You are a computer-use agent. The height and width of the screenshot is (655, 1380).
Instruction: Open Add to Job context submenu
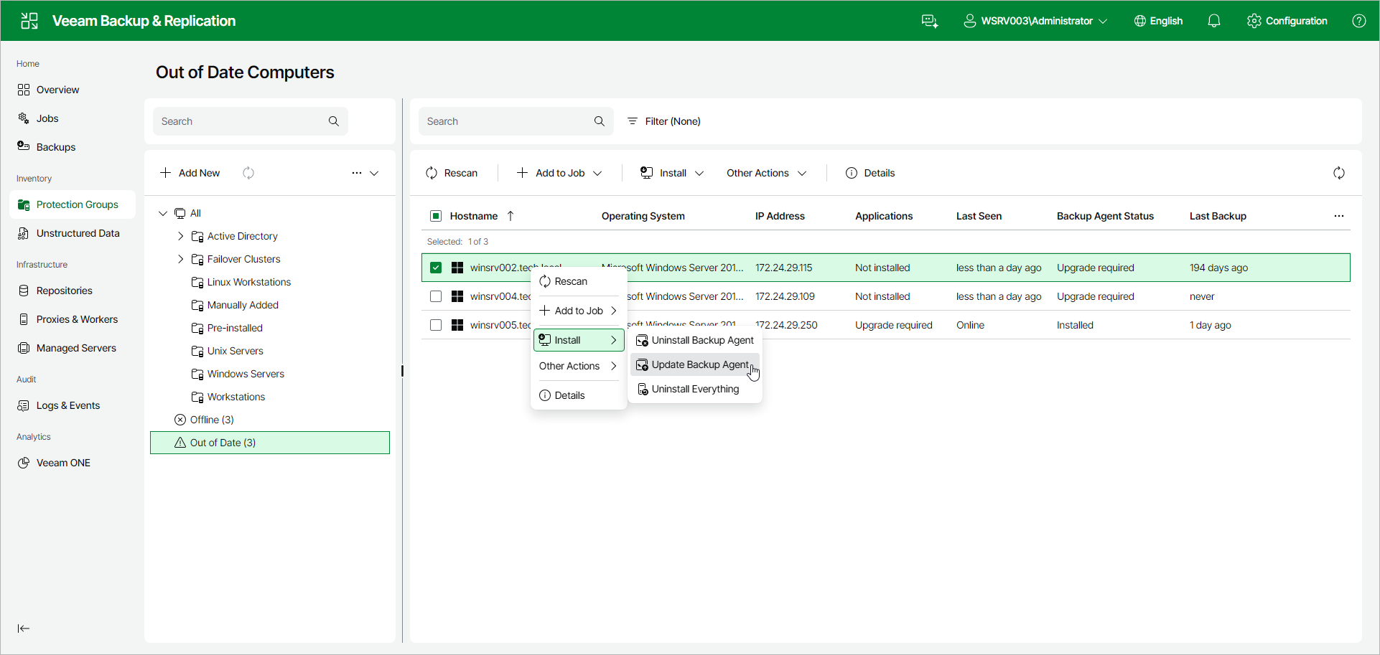(x=578, y=311)
